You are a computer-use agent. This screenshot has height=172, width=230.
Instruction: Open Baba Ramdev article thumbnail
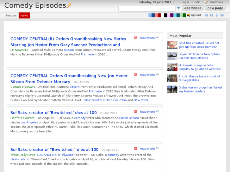172,45
